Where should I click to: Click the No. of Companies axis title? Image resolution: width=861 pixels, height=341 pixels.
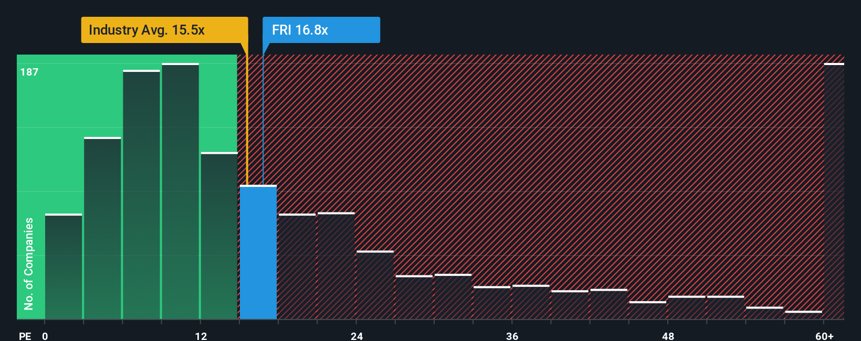tap(28, 264)
